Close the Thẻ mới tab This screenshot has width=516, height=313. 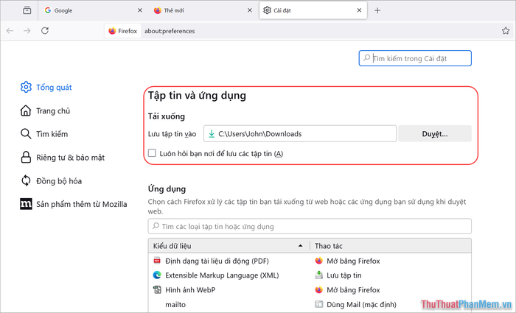[x=250, y=10]
